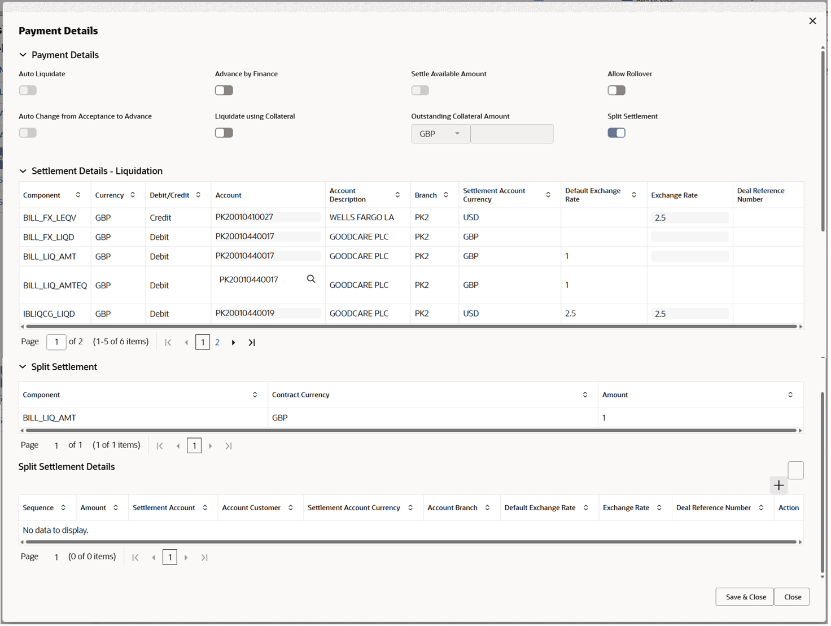831x626 pixels.
Task: Go to next page of Settlement Details table
Action: pos(234,342)
